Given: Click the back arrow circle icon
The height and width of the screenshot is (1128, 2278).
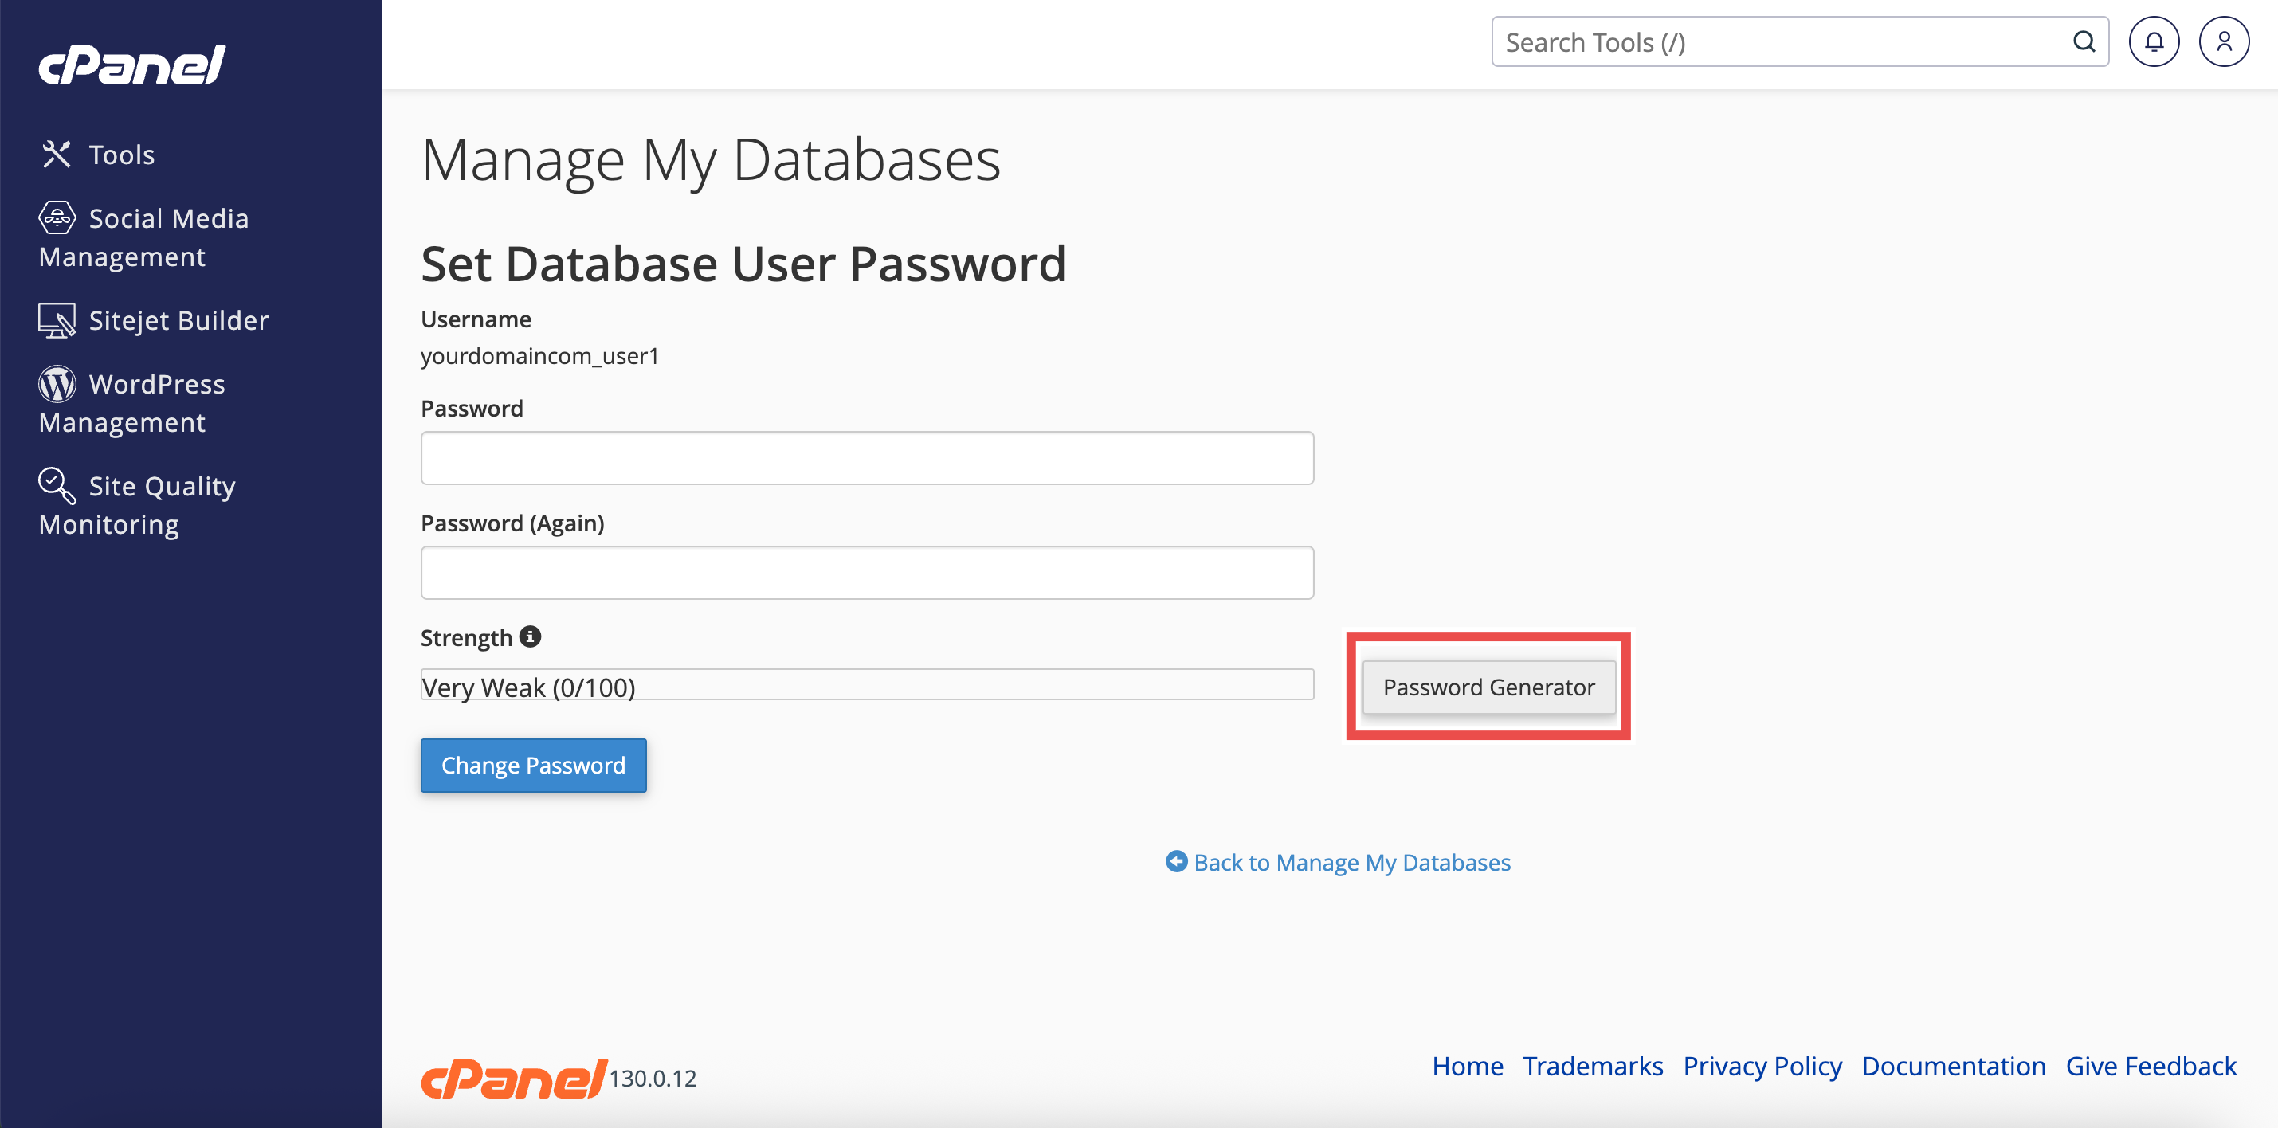Looking at the screenshot, I should pos(1176,861).
